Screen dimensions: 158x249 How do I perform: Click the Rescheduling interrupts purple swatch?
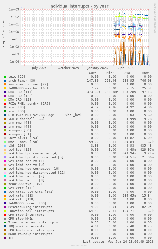coord(5,207)
